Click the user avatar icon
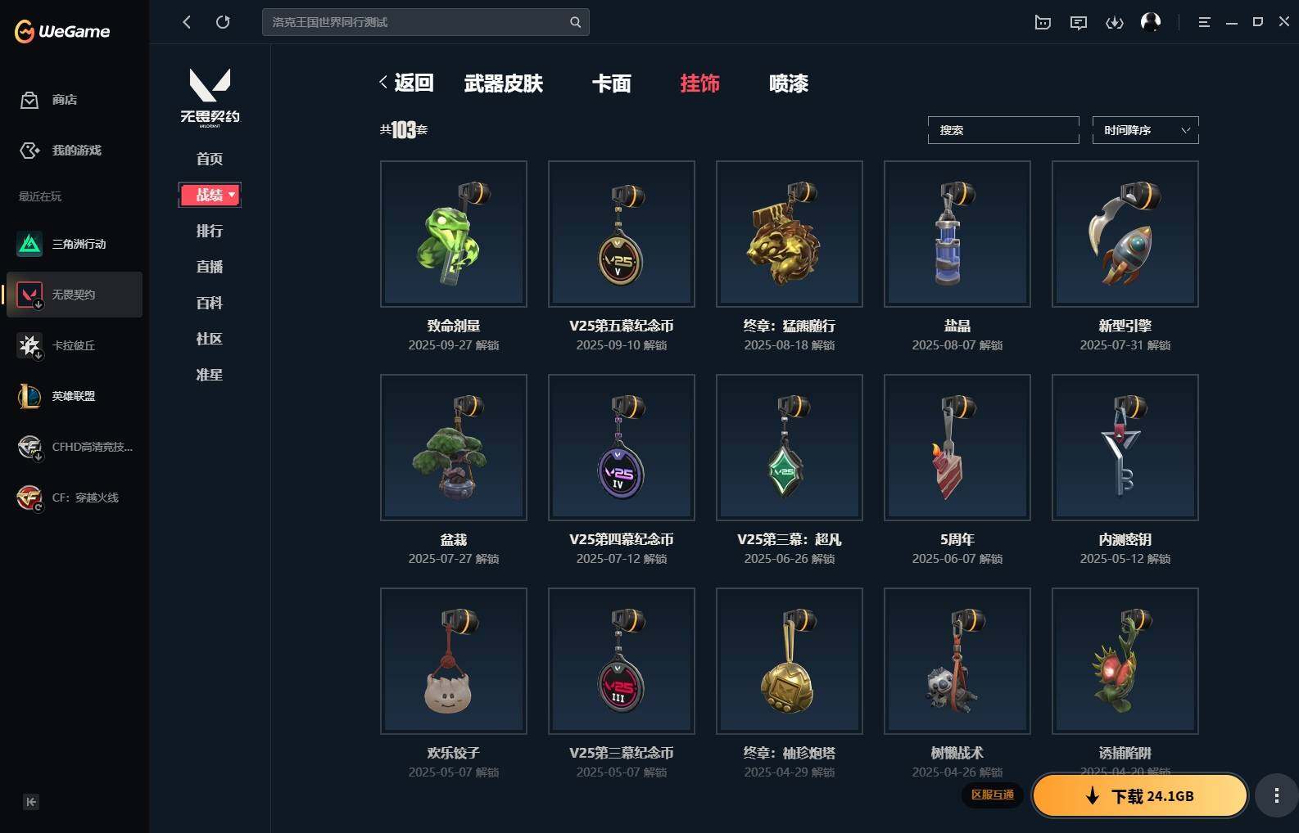Screen dimensions: 1299x833 point(1151,22)
